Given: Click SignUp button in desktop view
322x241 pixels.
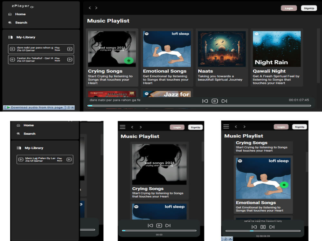Looking at the screenshot, I should tap(309, 8).
